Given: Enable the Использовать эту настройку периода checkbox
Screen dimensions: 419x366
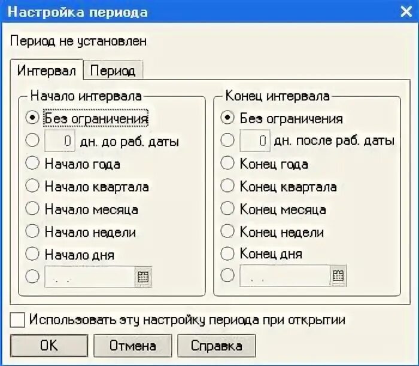Looking at the screenshot, I should pyautogui.click(x=17, y=320).
